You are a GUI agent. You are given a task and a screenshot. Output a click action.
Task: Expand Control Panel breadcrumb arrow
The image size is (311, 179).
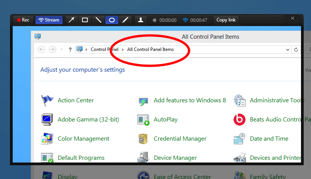tap(123, 49)
